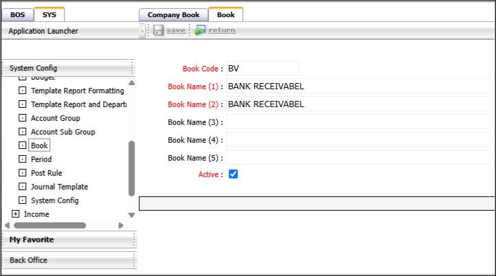Click into the Book Name (3) field
496x276 pixels.
point(358,122)
